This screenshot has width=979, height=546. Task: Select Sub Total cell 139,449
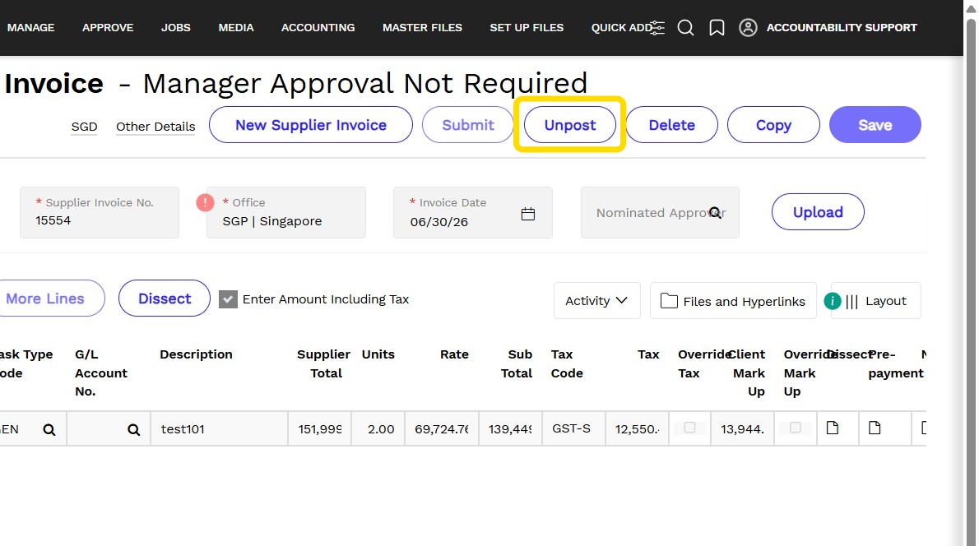click(x=511, y=428)
